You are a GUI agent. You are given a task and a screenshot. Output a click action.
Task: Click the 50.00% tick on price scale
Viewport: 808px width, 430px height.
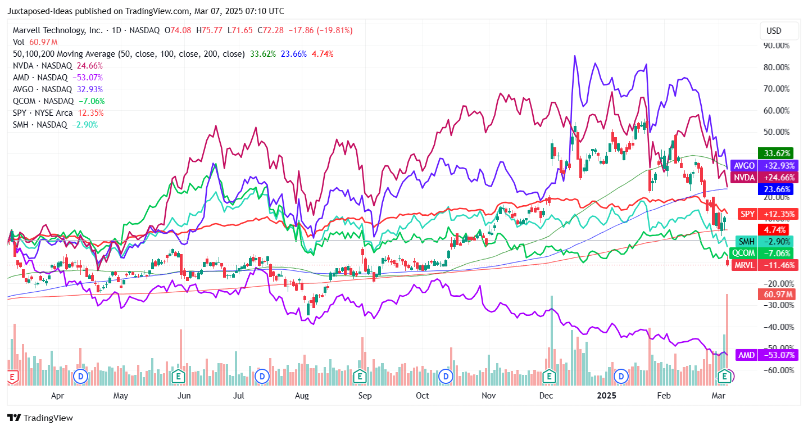click(778, 132)
